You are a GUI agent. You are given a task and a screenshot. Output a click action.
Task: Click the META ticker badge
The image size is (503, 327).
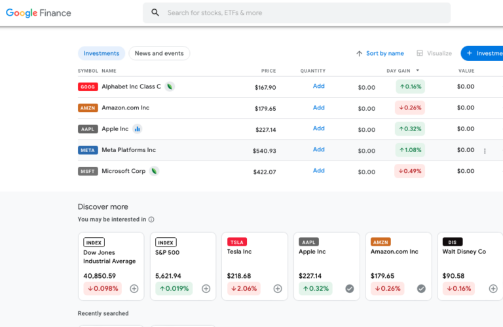[x=88, y=150]
